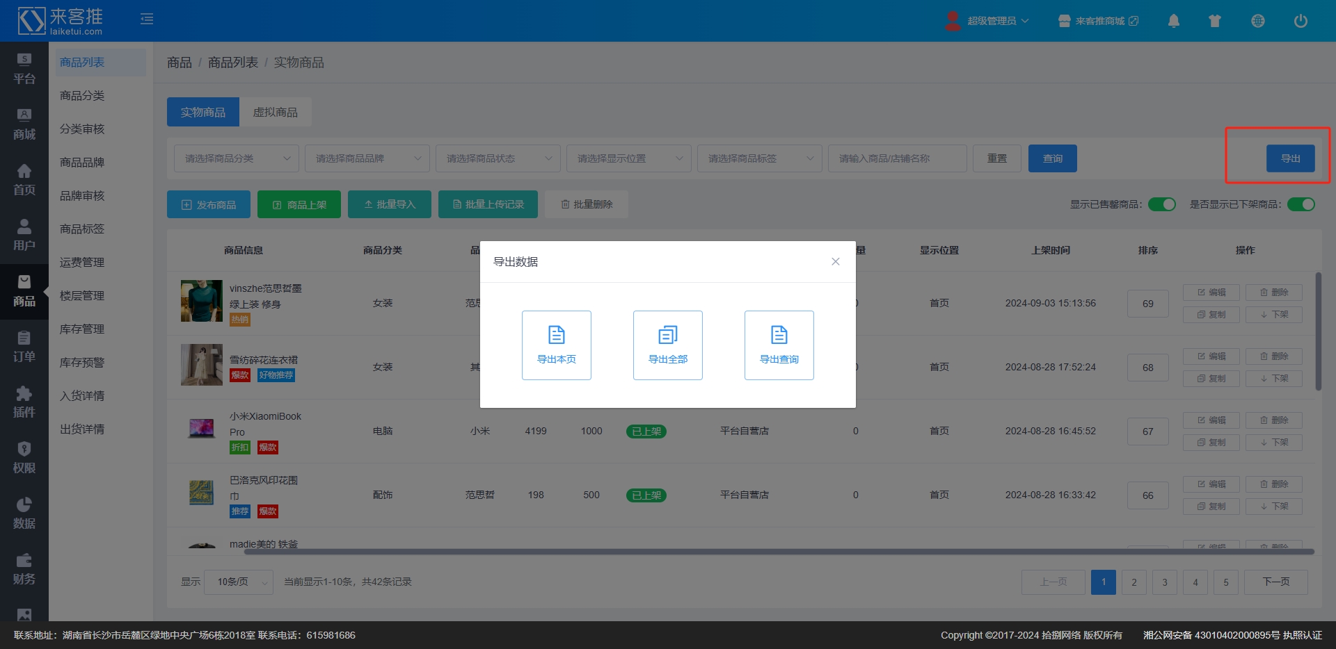Toggle 是否显示已下架商品 switch
1336x649 pixels.
1301,204
